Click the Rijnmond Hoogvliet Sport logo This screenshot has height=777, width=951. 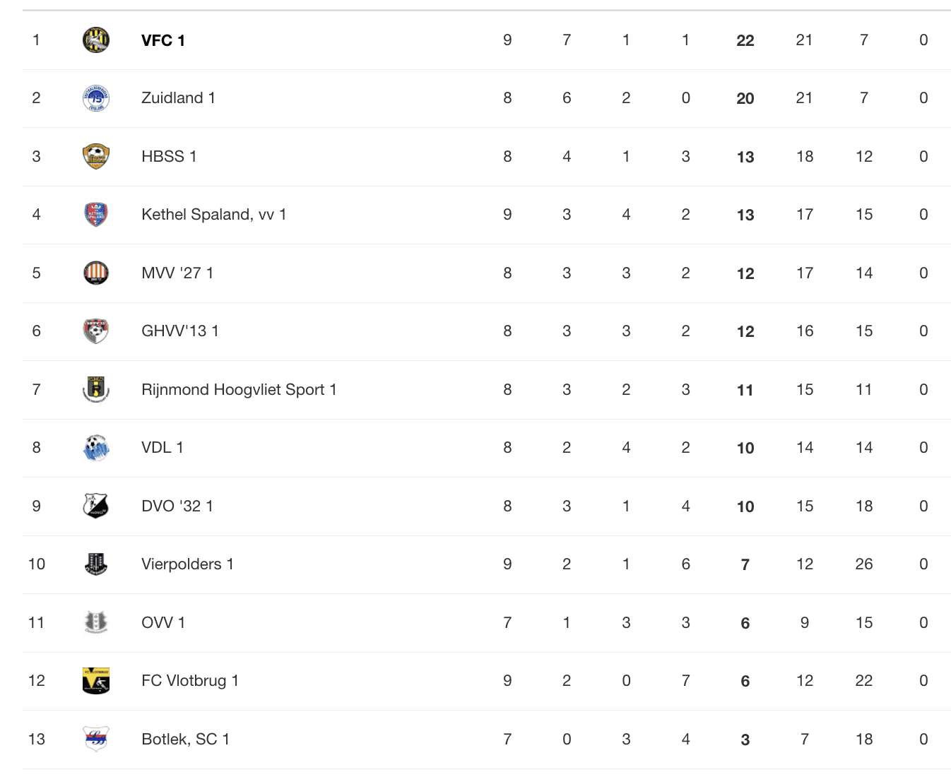tap(96, 389)
